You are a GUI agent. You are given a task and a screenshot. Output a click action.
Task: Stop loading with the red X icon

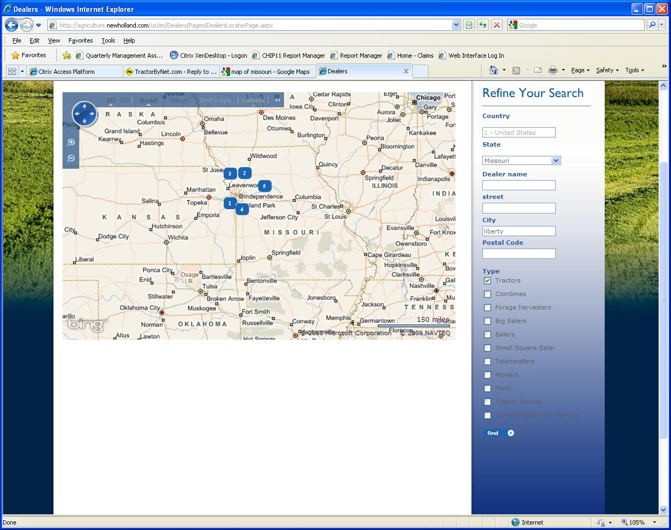click(x=497, y=25)
